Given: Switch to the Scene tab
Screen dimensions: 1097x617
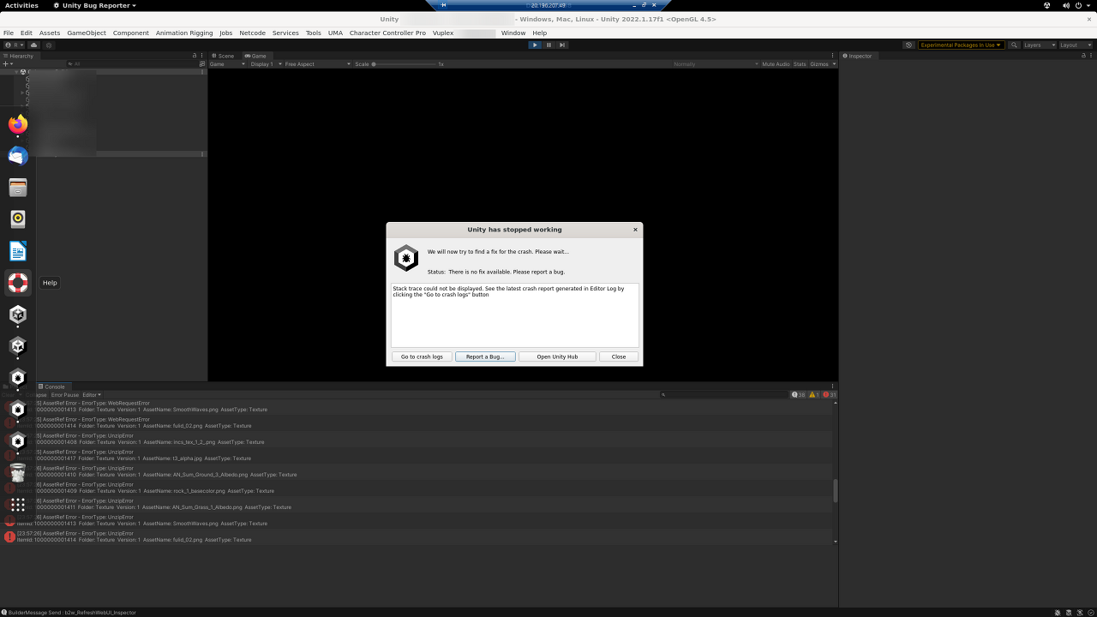Looking at the screenshot, I should [x=223, y=56].
